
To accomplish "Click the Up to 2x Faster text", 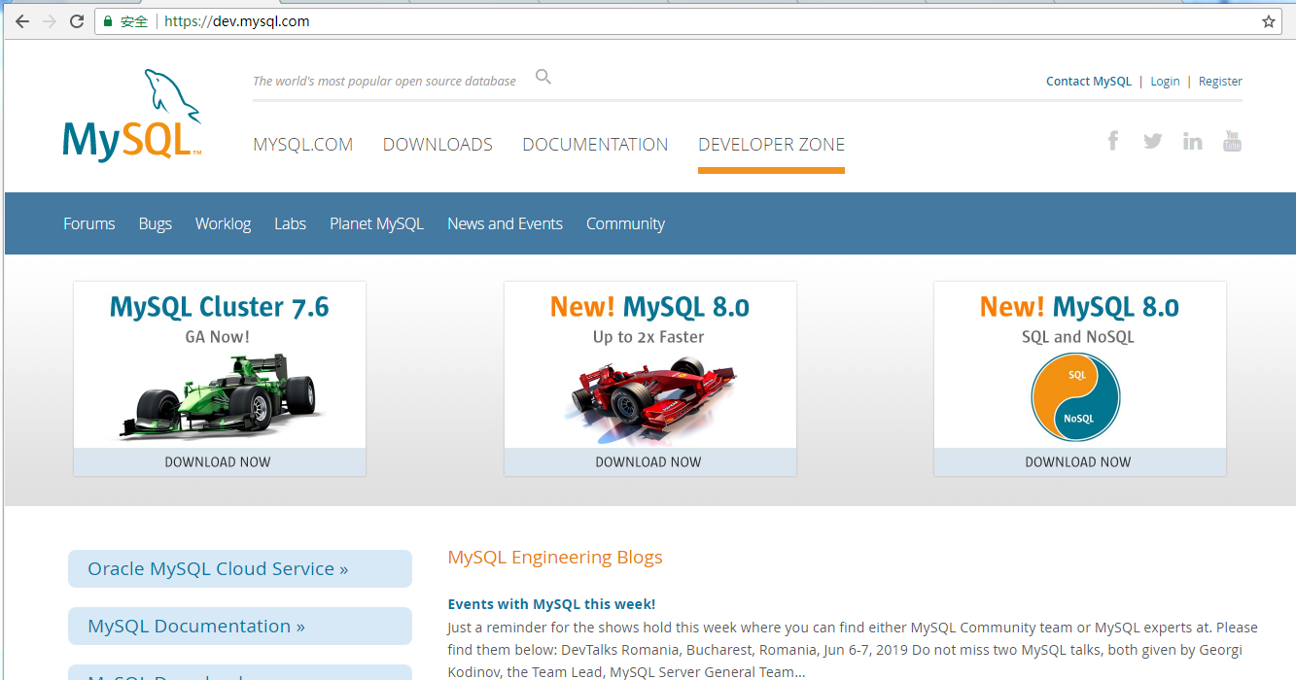I will (648, 337).
